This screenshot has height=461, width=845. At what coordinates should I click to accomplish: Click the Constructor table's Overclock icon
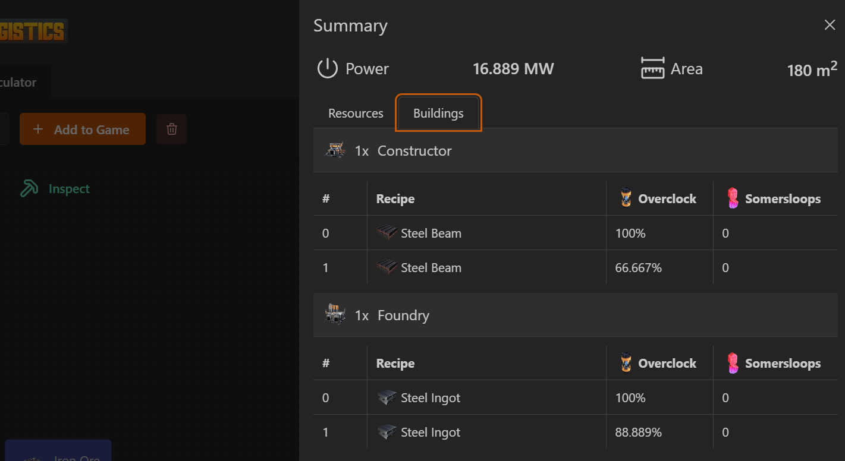tap(626, 198)
